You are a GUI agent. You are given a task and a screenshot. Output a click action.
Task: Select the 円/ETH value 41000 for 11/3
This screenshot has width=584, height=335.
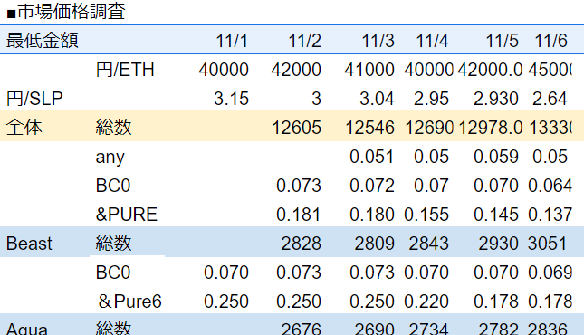[x=369, y=70]
